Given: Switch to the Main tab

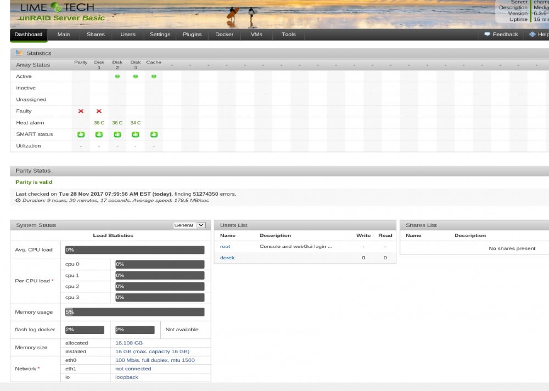Looking at the screenshot, I should click(63, 34).
